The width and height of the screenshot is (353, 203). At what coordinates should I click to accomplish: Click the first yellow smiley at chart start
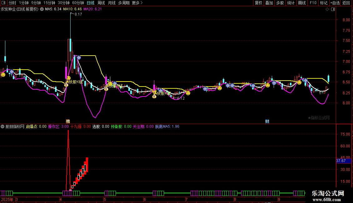click(x=3, y=75)
